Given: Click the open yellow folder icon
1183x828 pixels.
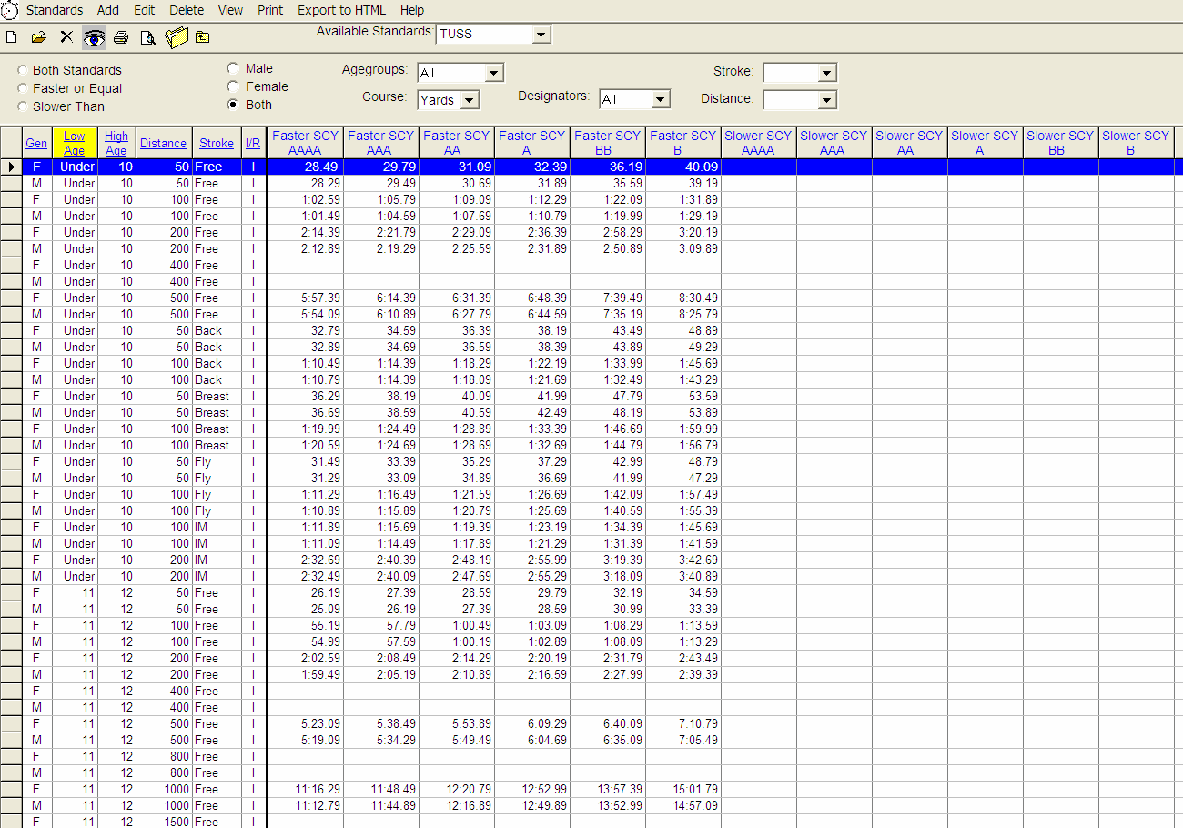Looking at the screenshot, I should [x=177, y=36].
